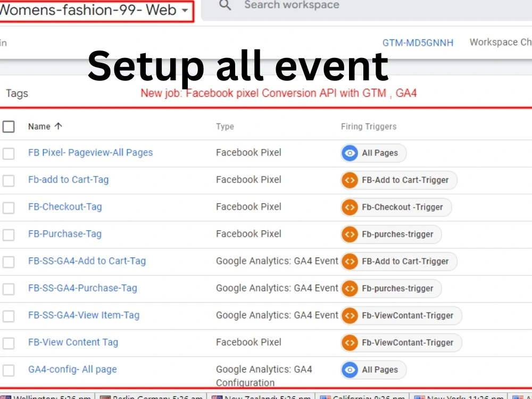Open Fb-ViewContant-Trigger in FB-SS-GA4-View Item row
The height and width of the screenshot is (399, 532).
pyautogui.click(x=401, y=316)
